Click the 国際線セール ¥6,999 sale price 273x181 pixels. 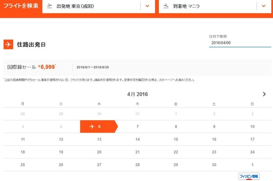32,67
